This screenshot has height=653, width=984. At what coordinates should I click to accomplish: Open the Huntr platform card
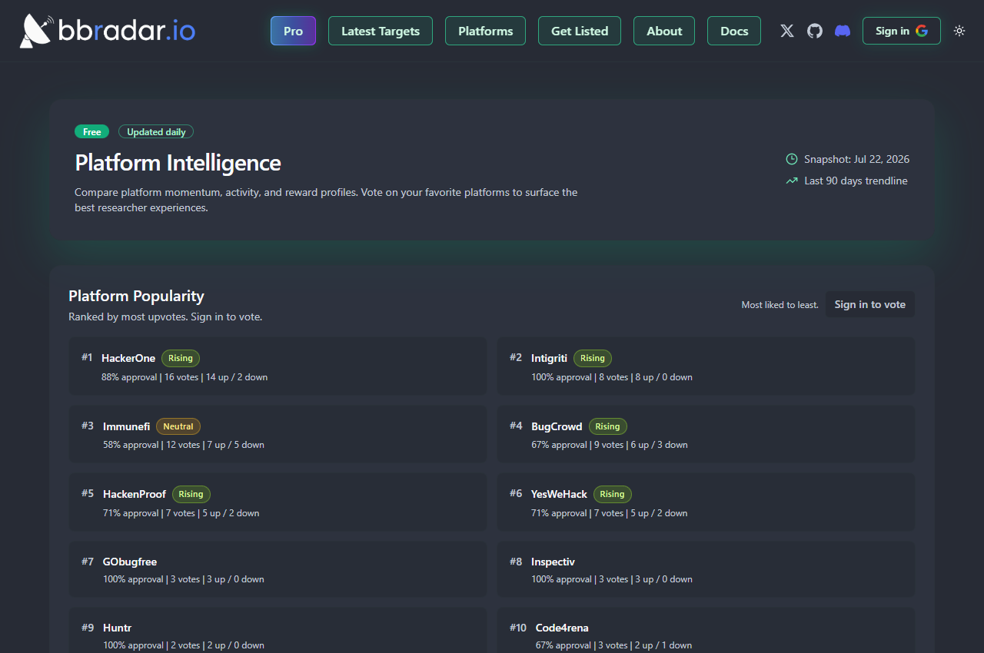(x=278, y=631)
